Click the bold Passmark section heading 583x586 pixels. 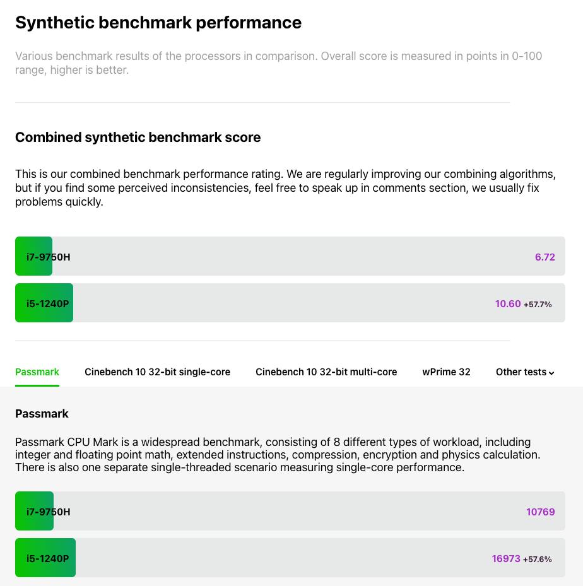coord(42,414)
